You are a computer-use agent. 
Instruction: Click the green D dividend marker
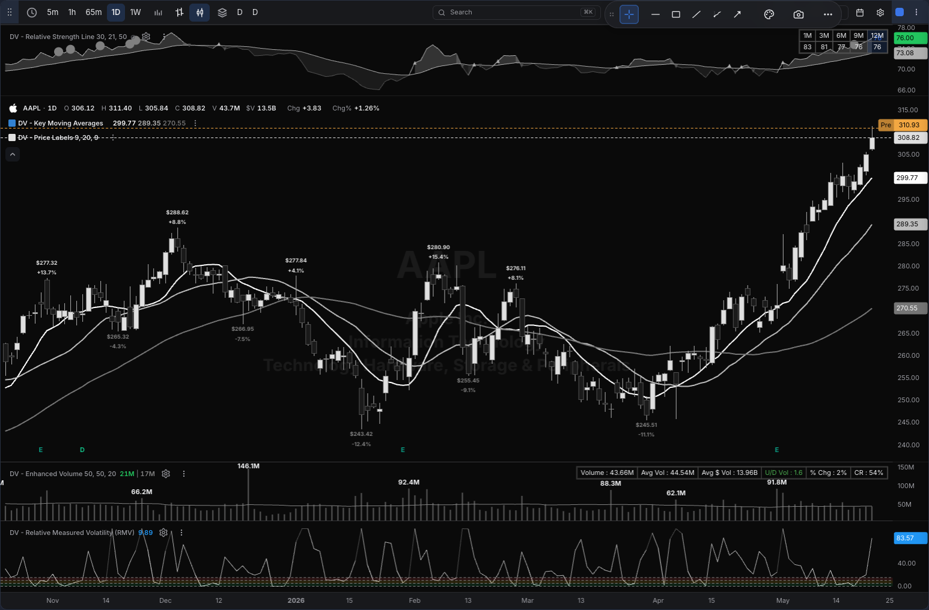[x=82, y=450]
